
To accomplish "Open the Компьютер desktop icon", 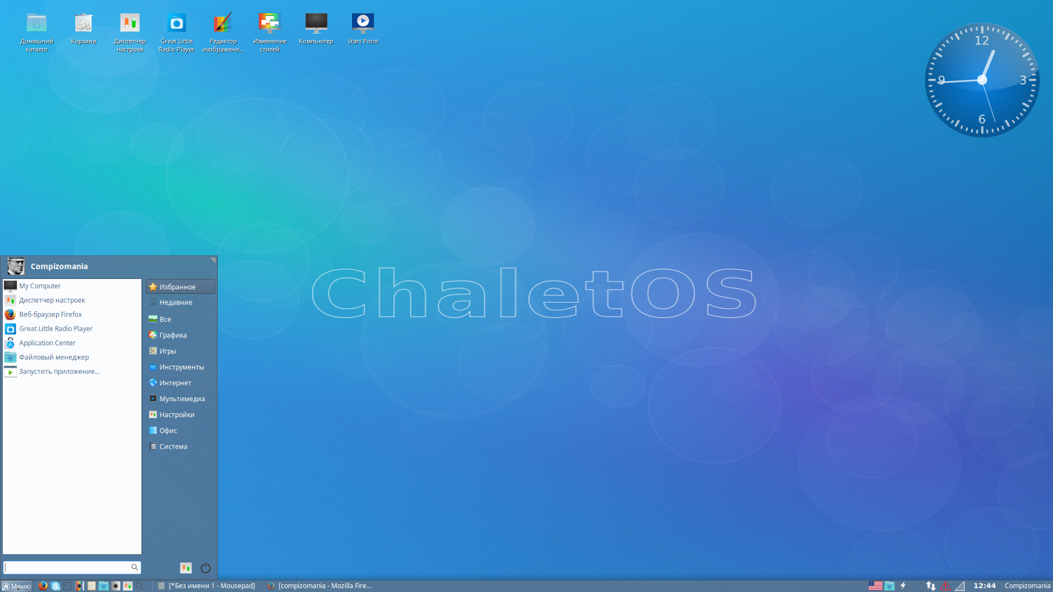I will pos(316,30).
